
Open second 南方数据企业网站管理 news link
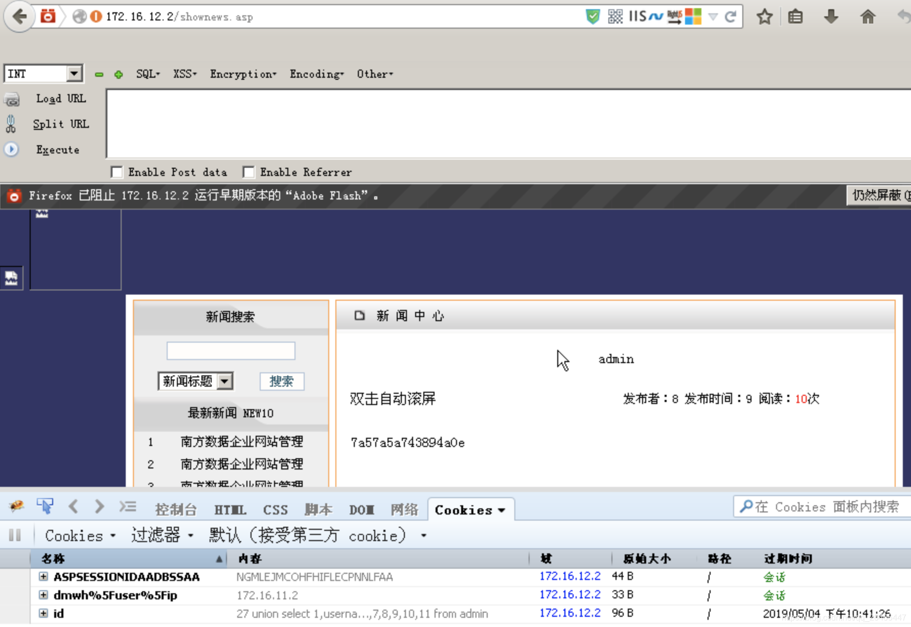click(242, 464)
